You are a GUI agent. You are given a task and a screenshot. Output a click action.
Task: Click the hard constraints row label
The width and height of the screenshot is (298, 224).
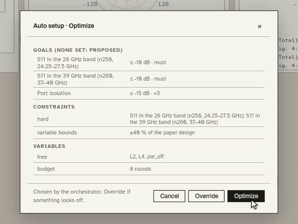coord(43,119)
